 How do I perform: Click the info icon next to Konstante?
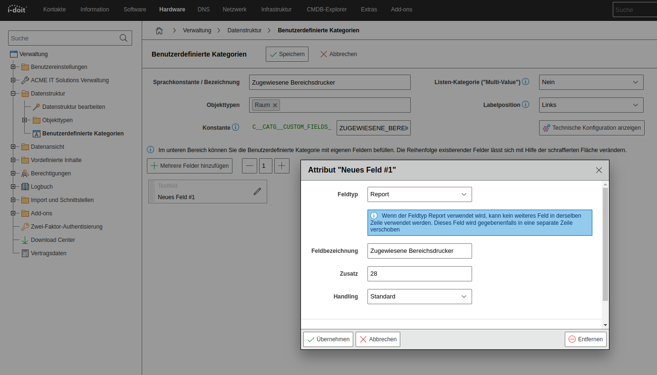236,127
